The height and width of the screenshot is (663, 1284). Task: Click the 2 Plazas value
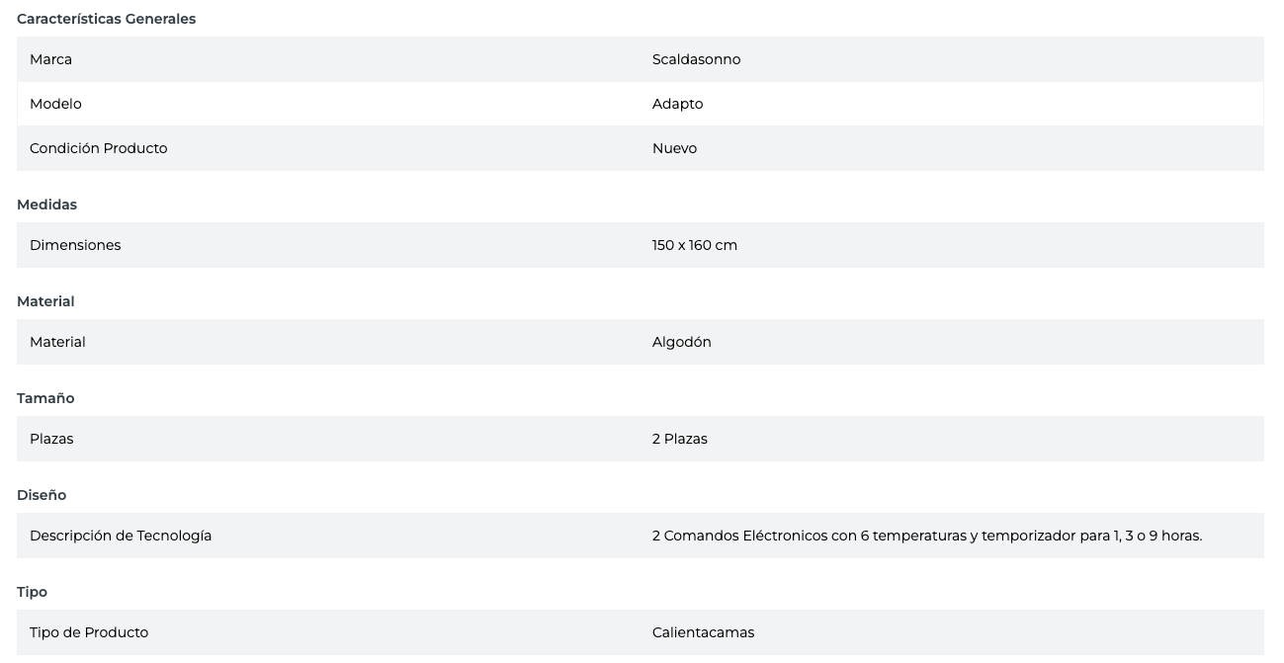click(679, 439)
